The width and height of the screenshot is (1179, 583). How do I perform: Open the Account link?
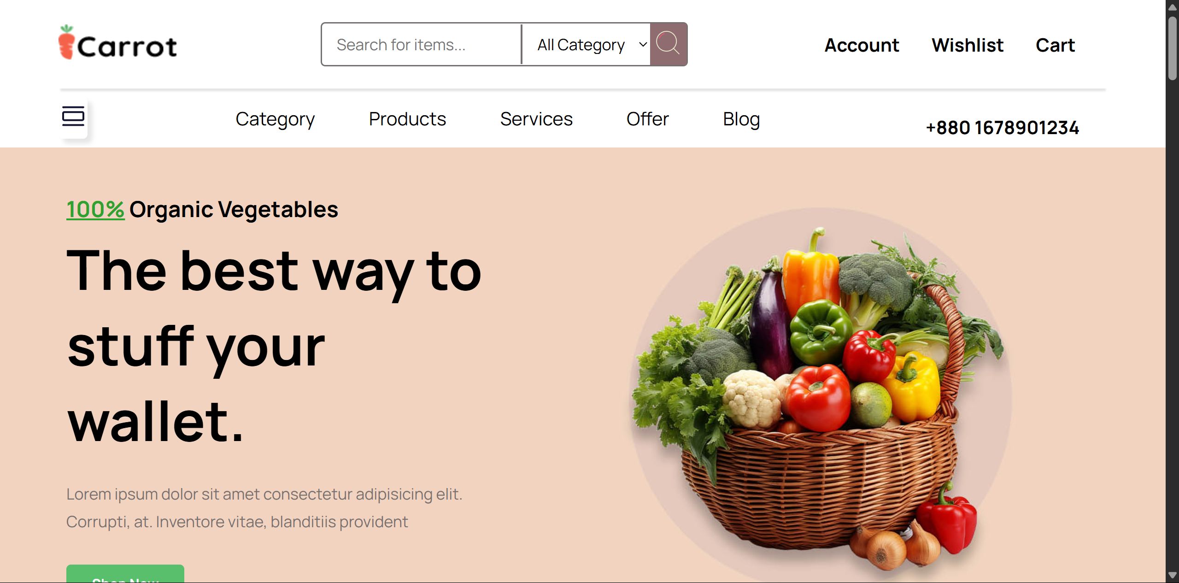point(862,45)
